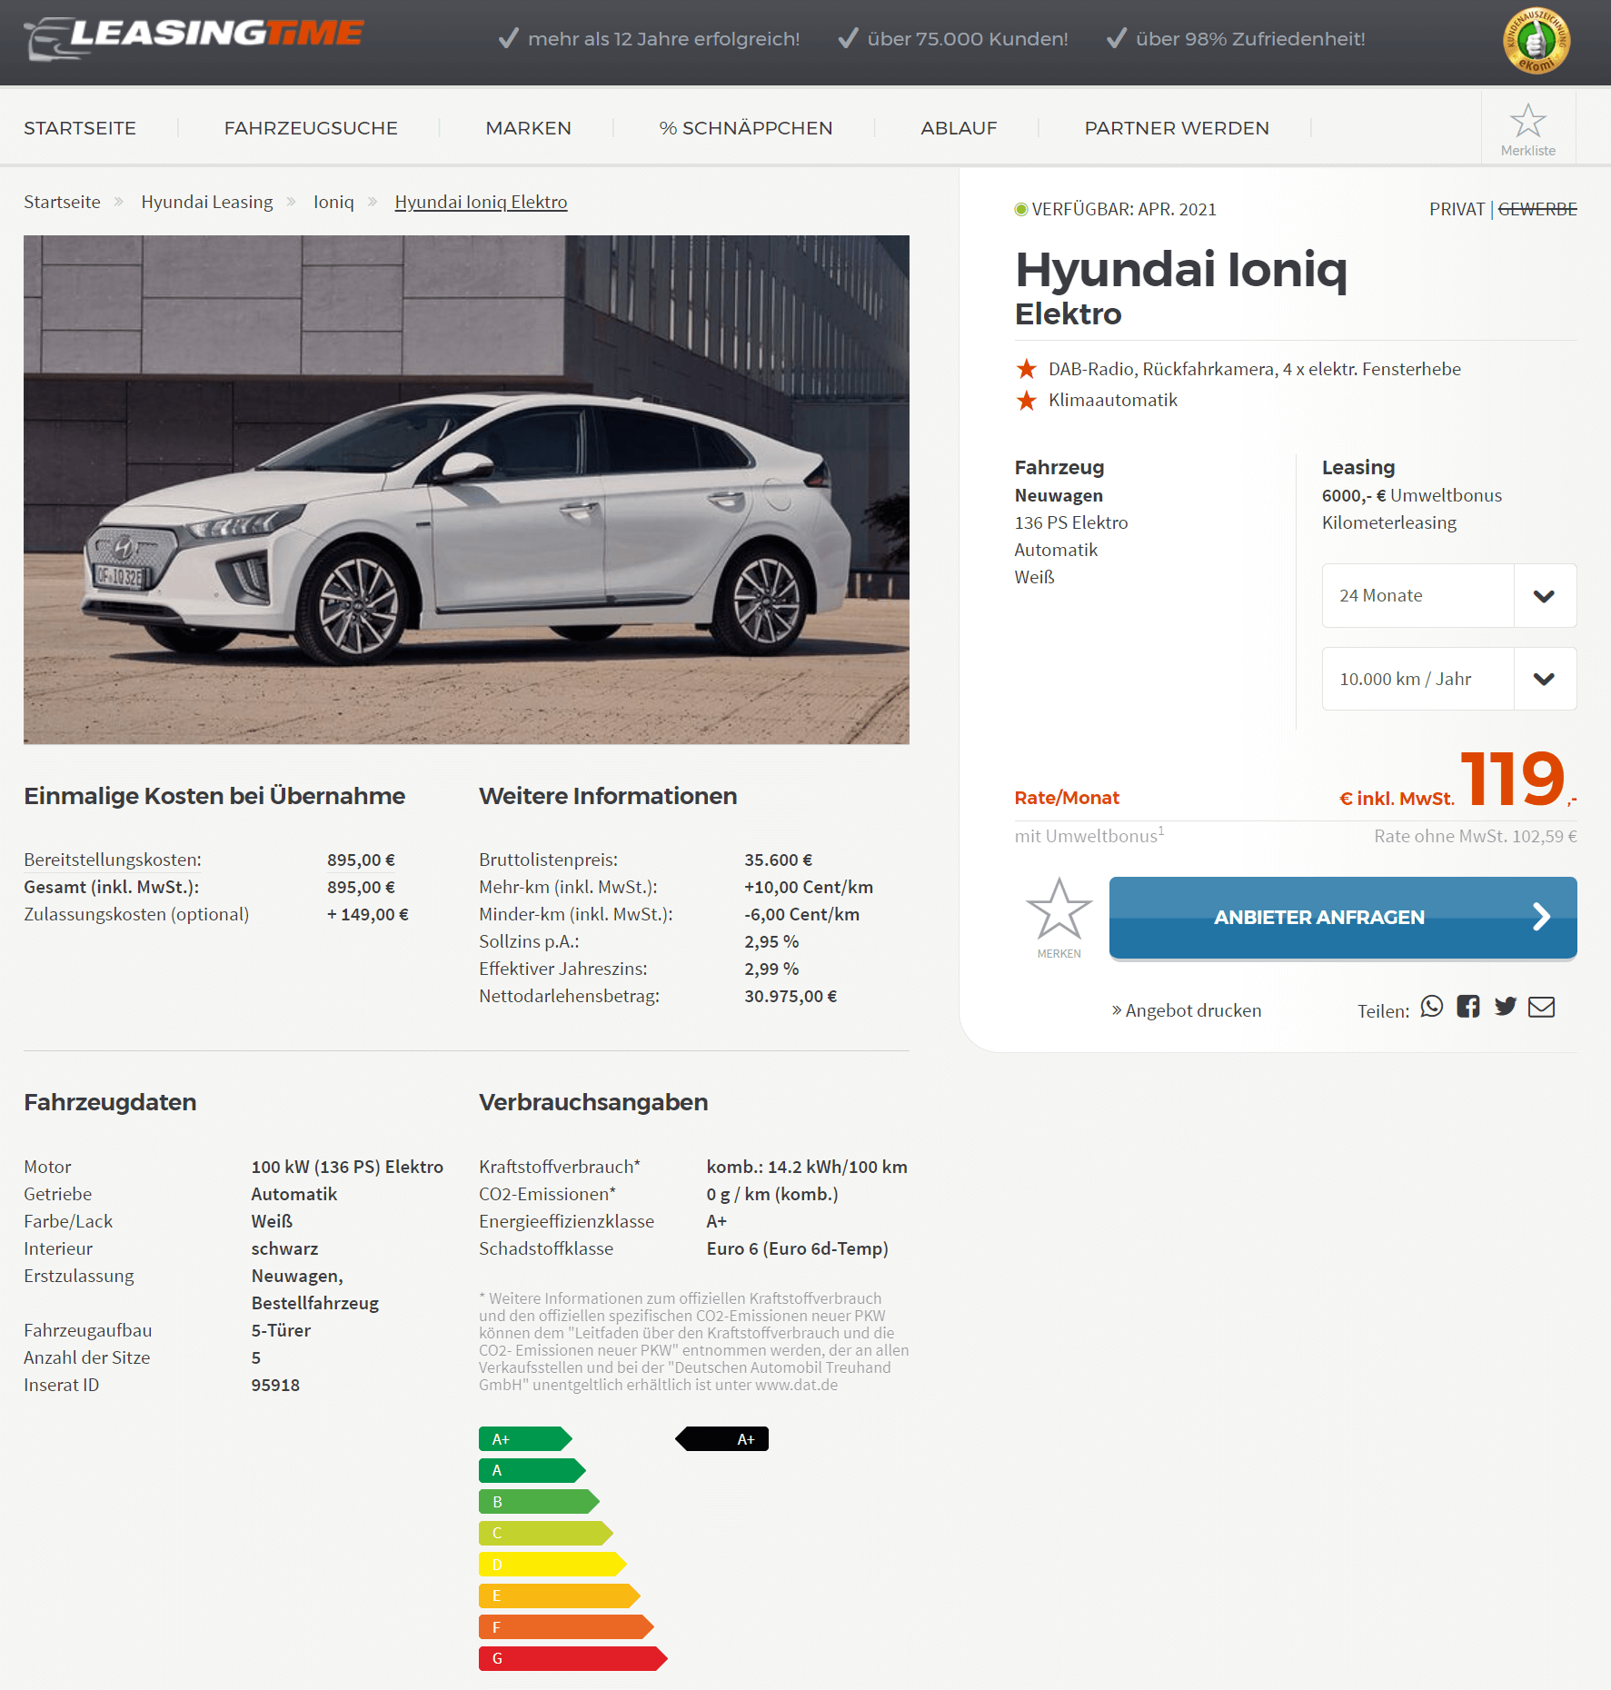Share offer on Twitter icon
This screenshot has width=1611, height=1690.
pyautogui.click(x=1506, y=1007)
